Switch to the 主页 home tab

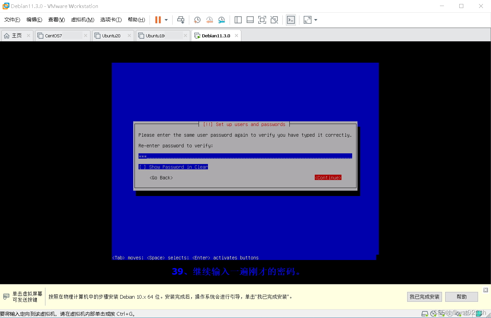coord(17,36)
